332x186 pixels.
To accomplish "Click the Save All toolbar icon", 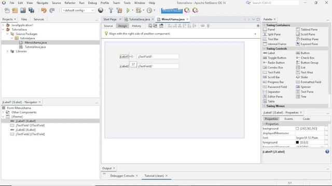I will coord(31,10).
